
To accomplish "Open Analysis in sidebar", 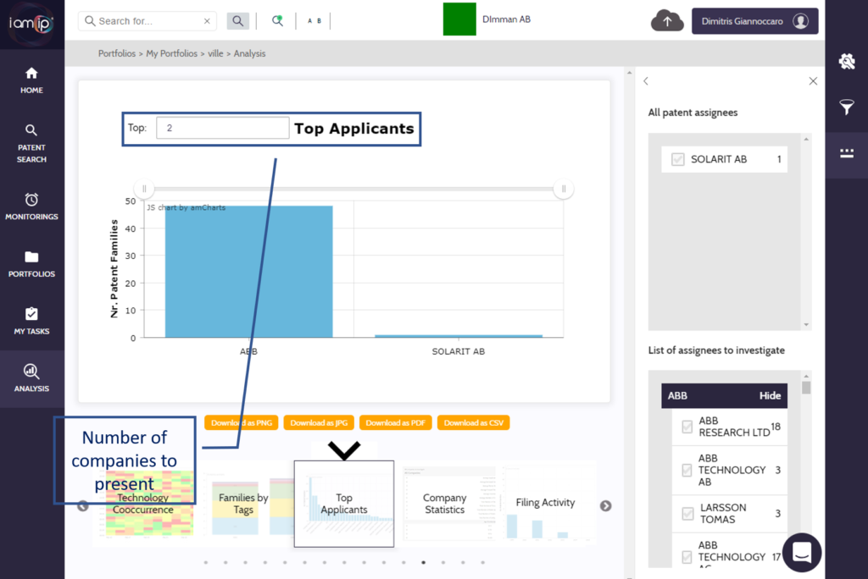I will coord(31,379).
